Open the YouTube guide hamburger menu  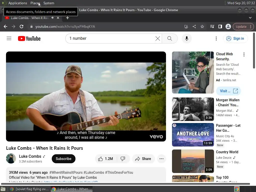(9, 38)
